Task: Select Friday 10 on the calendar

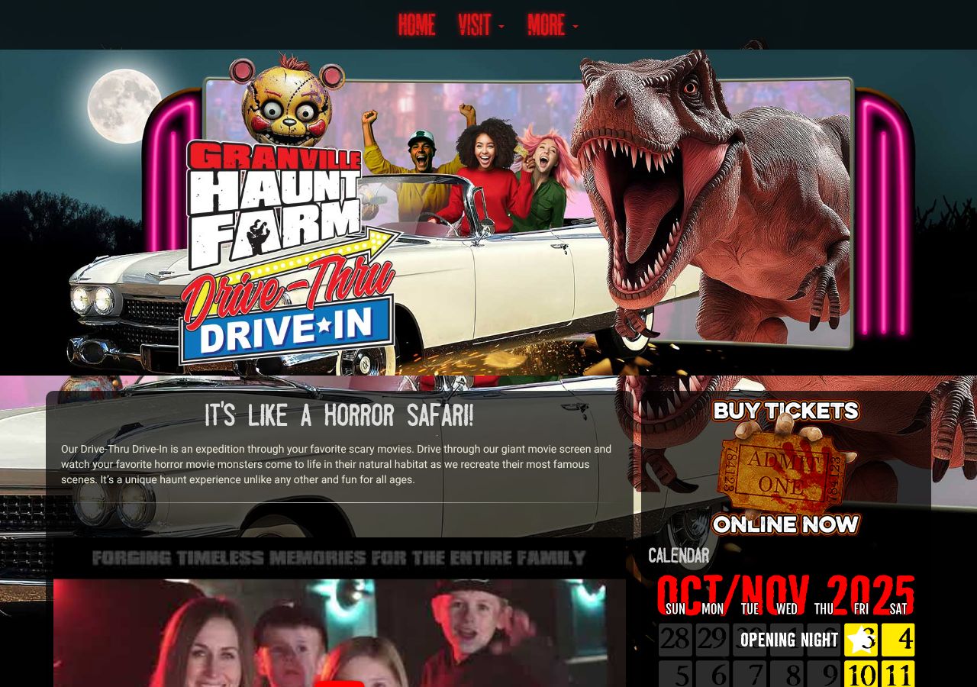Action: click(861, 675)
